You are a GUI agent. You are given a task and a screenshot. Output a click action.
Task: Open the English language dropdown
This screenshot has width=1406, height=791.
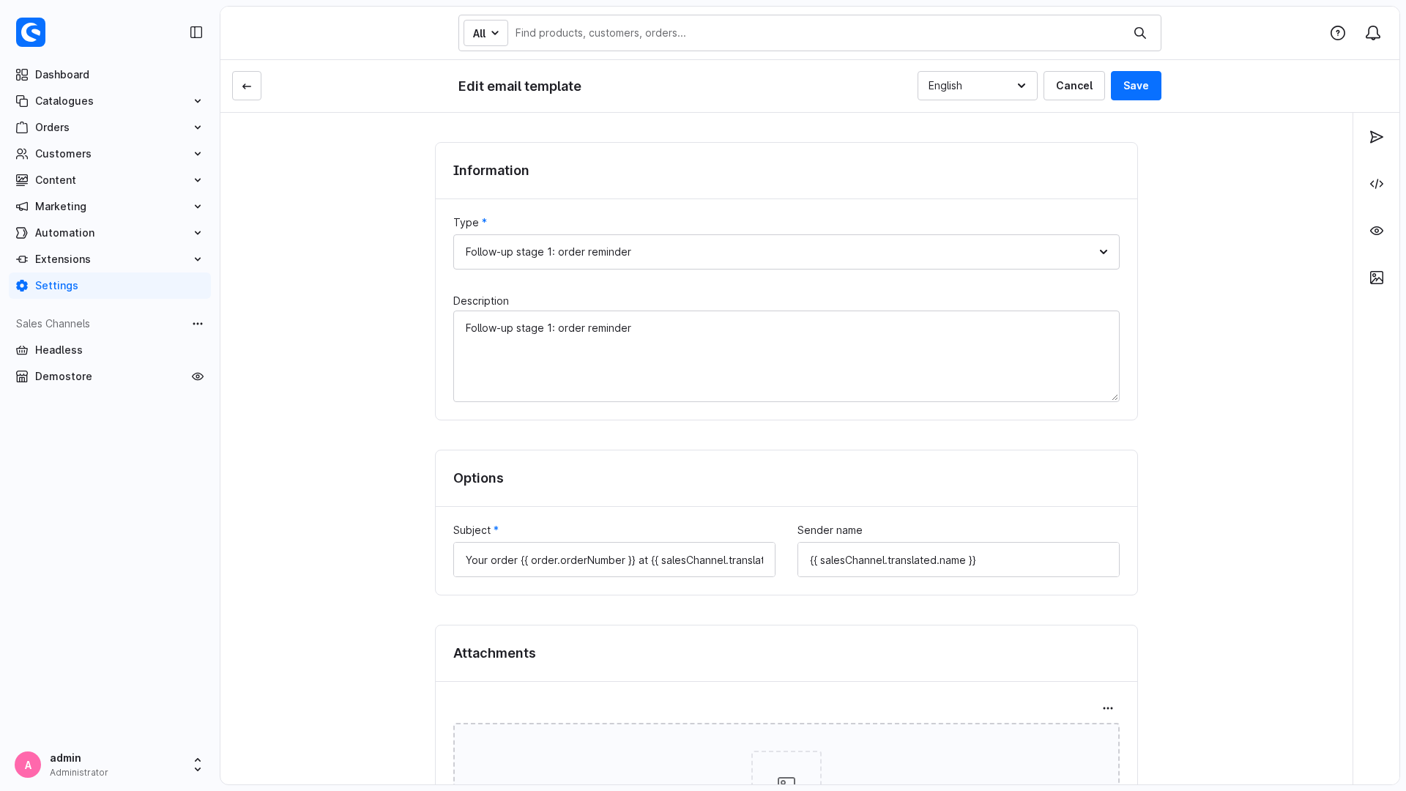coord(977,86)
